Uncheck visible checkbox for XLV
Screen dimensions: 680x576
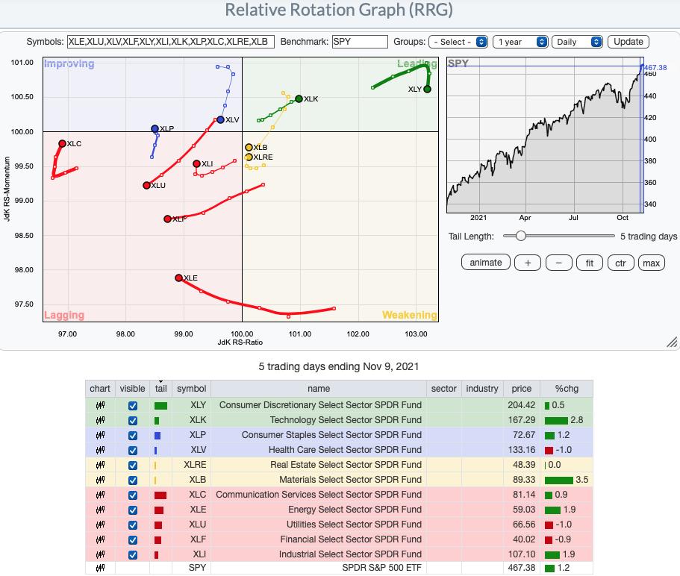point(133,451)
